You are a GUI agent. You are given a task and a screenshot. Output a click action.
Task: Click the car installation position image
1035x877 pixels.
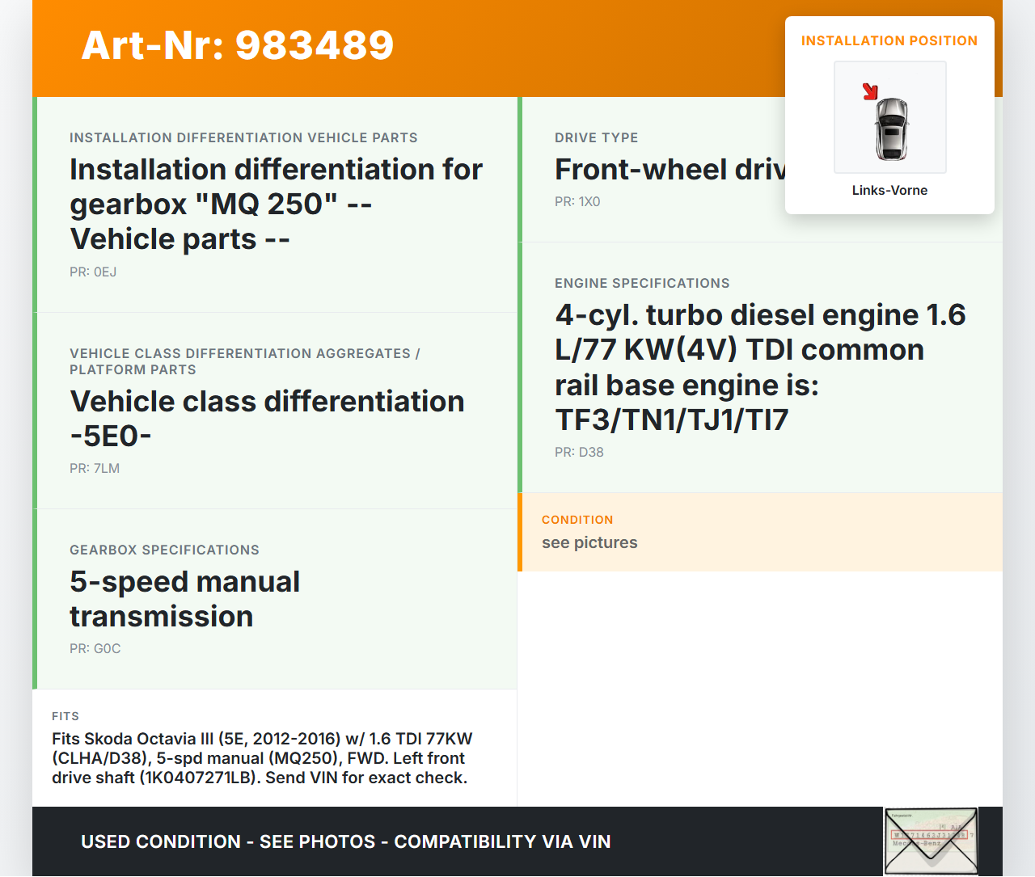(890, 118)
